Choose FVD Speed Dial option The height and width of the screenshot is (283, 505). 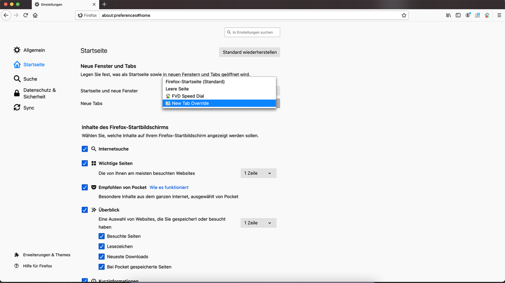coord(219,96)
